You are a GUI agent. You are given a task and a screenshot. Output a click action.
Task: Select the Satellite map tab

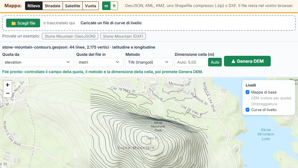[73, 6]
